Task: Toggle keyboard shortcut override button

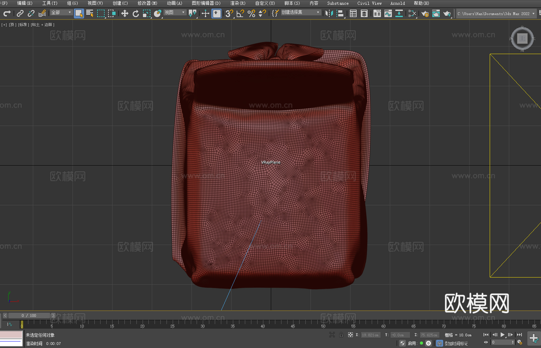Action: coord(216,13)
